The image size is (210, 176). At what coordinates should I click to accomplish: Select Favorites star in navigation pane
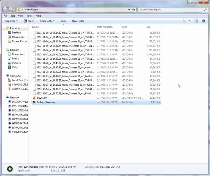7,28
